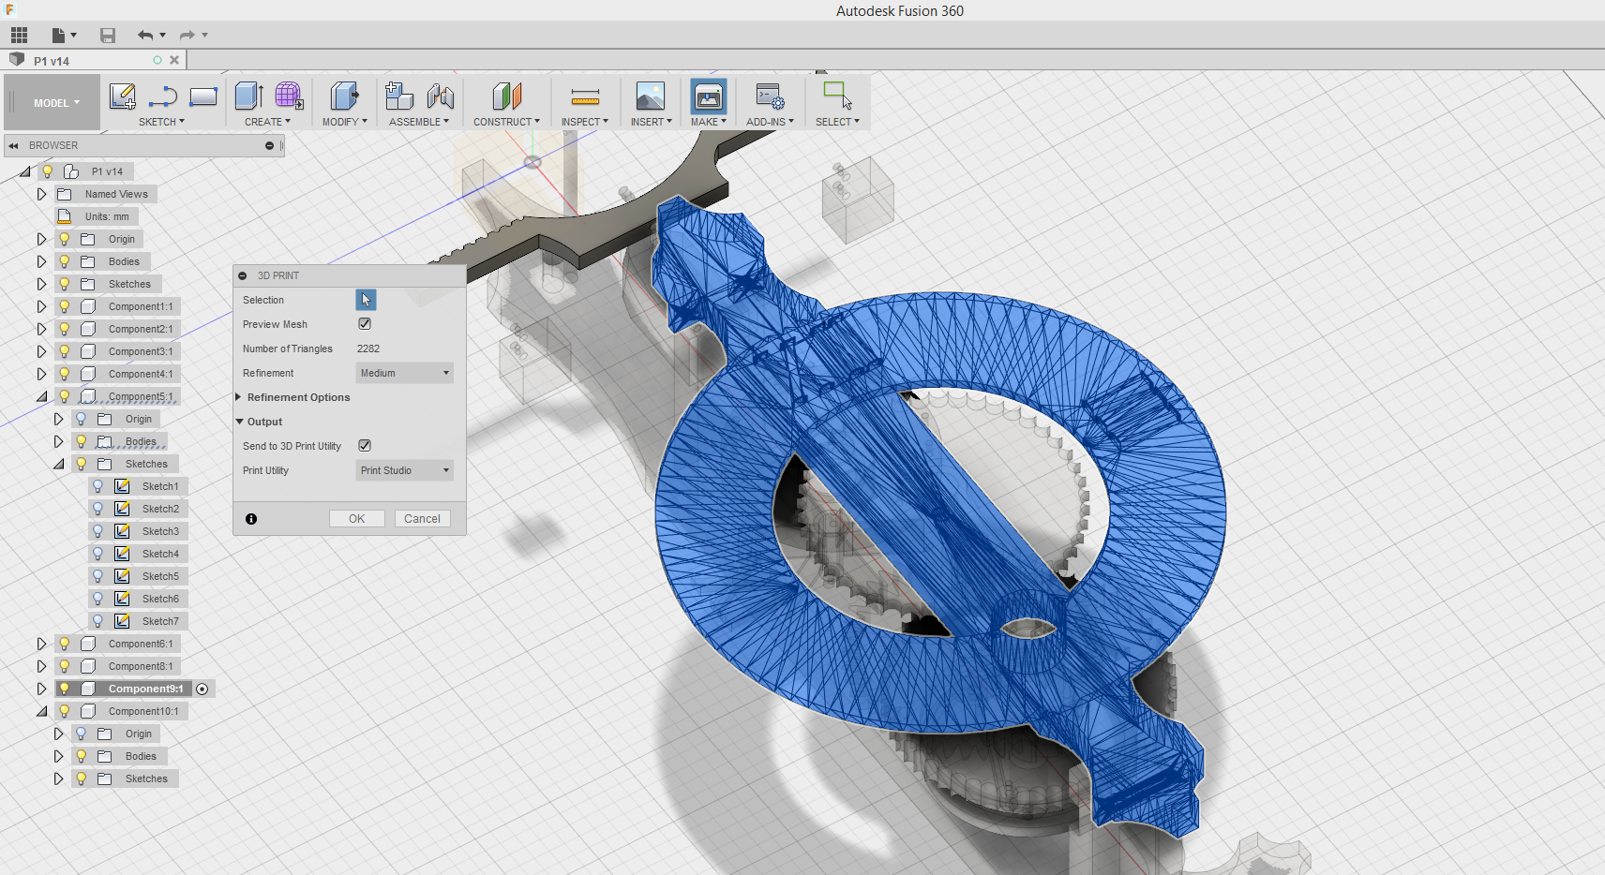Viewport: 1605px width, 875px height.
Task: Open the Print Utility dropdown
Action: point(404,470)
